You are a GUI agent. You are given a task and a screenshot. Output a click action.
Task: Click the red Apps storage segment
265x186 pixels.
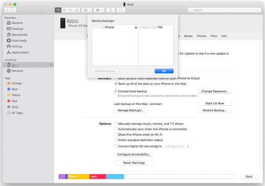(x=98, y=176)
